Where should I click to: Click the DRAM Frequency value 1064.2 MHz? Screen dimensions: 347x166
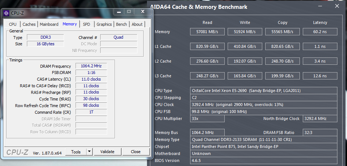91,66
